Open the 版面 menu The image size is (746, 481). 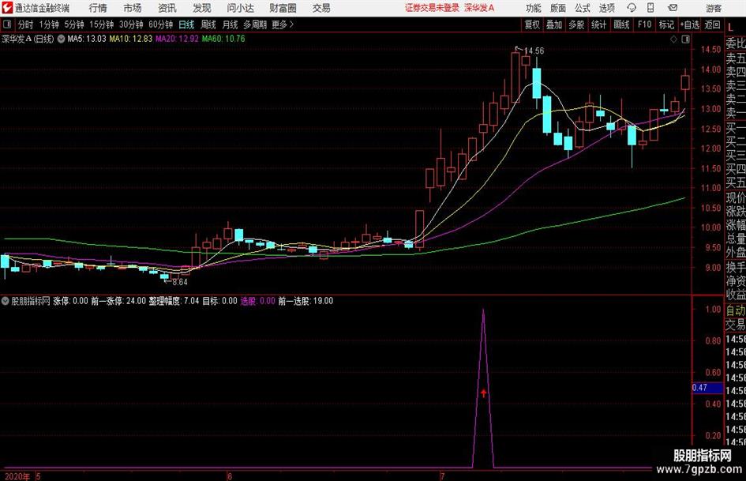click(x=557, y=8)
